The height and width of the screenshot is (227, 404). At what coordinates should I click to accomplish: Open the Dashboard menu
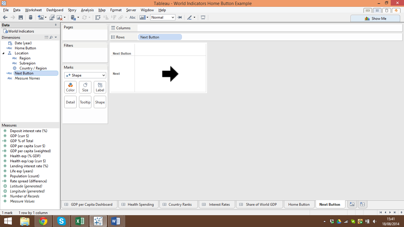[x=55, y=10]
